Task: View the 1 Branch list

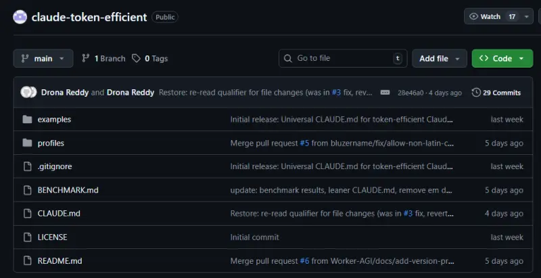Action: click(103, 59)
